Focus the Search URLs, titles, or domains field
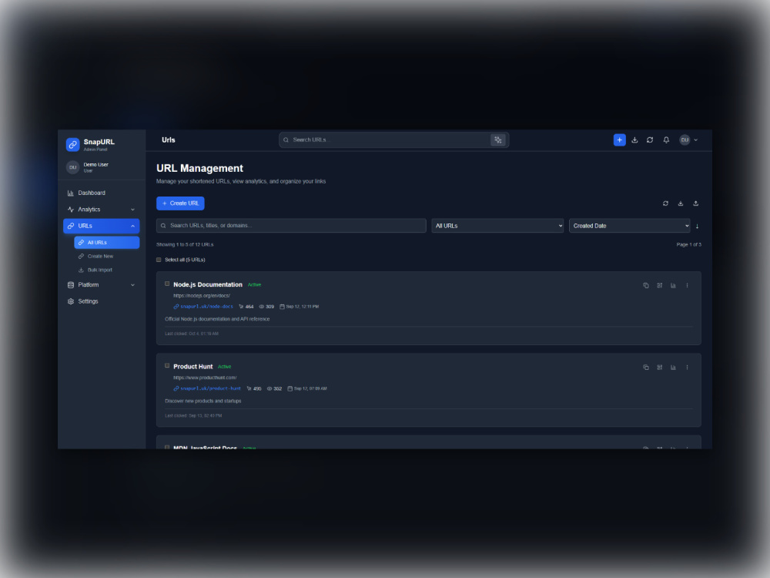Image resolution: width=770 pixels, height=578 pixels. 291,226
